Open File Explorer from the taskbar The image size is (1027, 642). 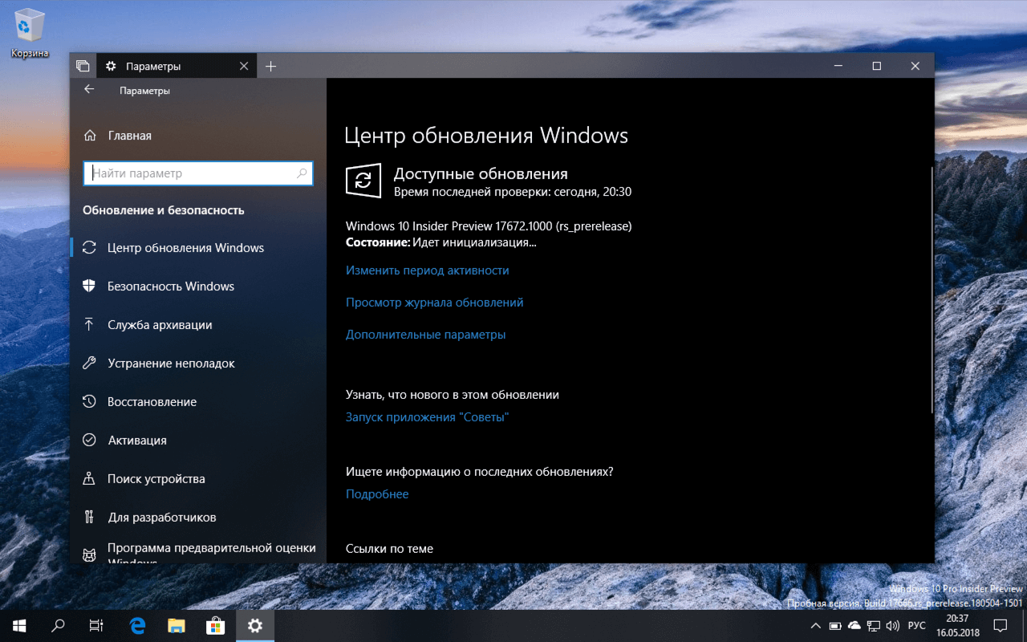click(177, 626)
